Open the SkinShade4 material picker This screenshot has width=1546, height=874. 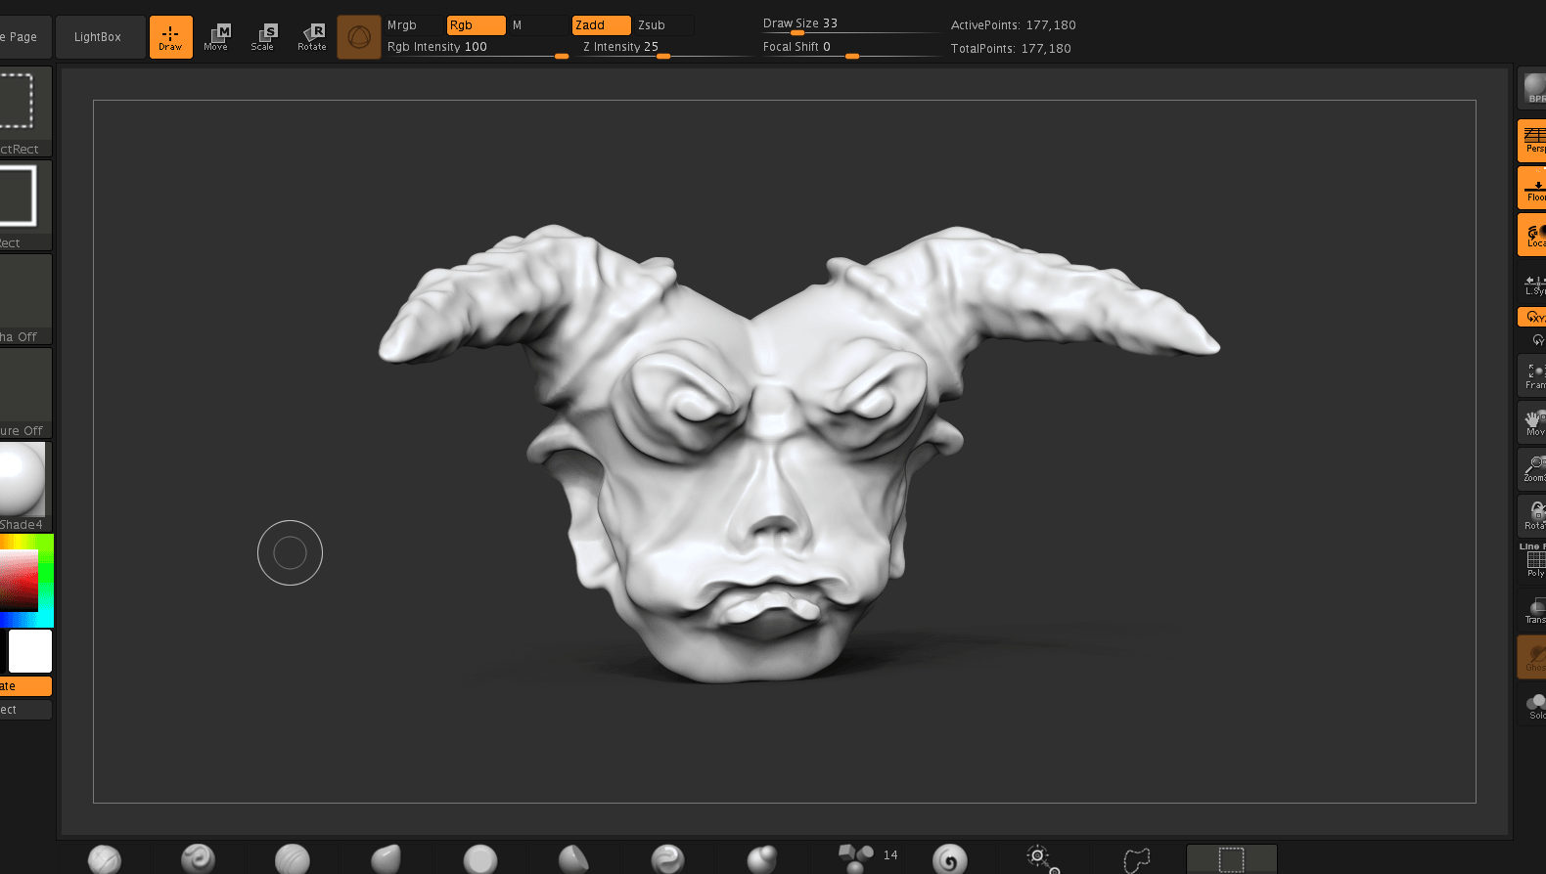[x=25, y=487]
